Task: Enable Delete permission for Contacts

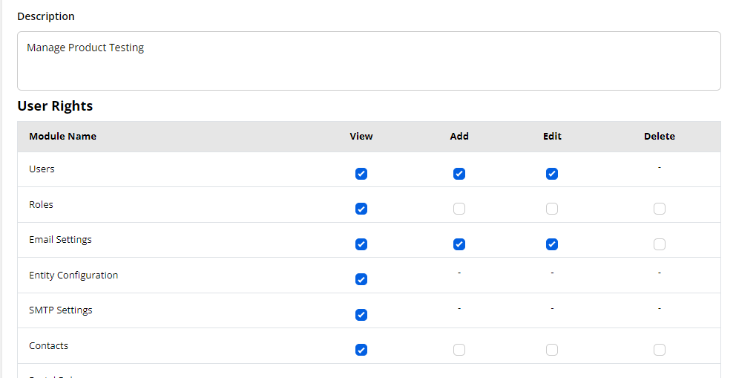Action: tap(660, 350)
